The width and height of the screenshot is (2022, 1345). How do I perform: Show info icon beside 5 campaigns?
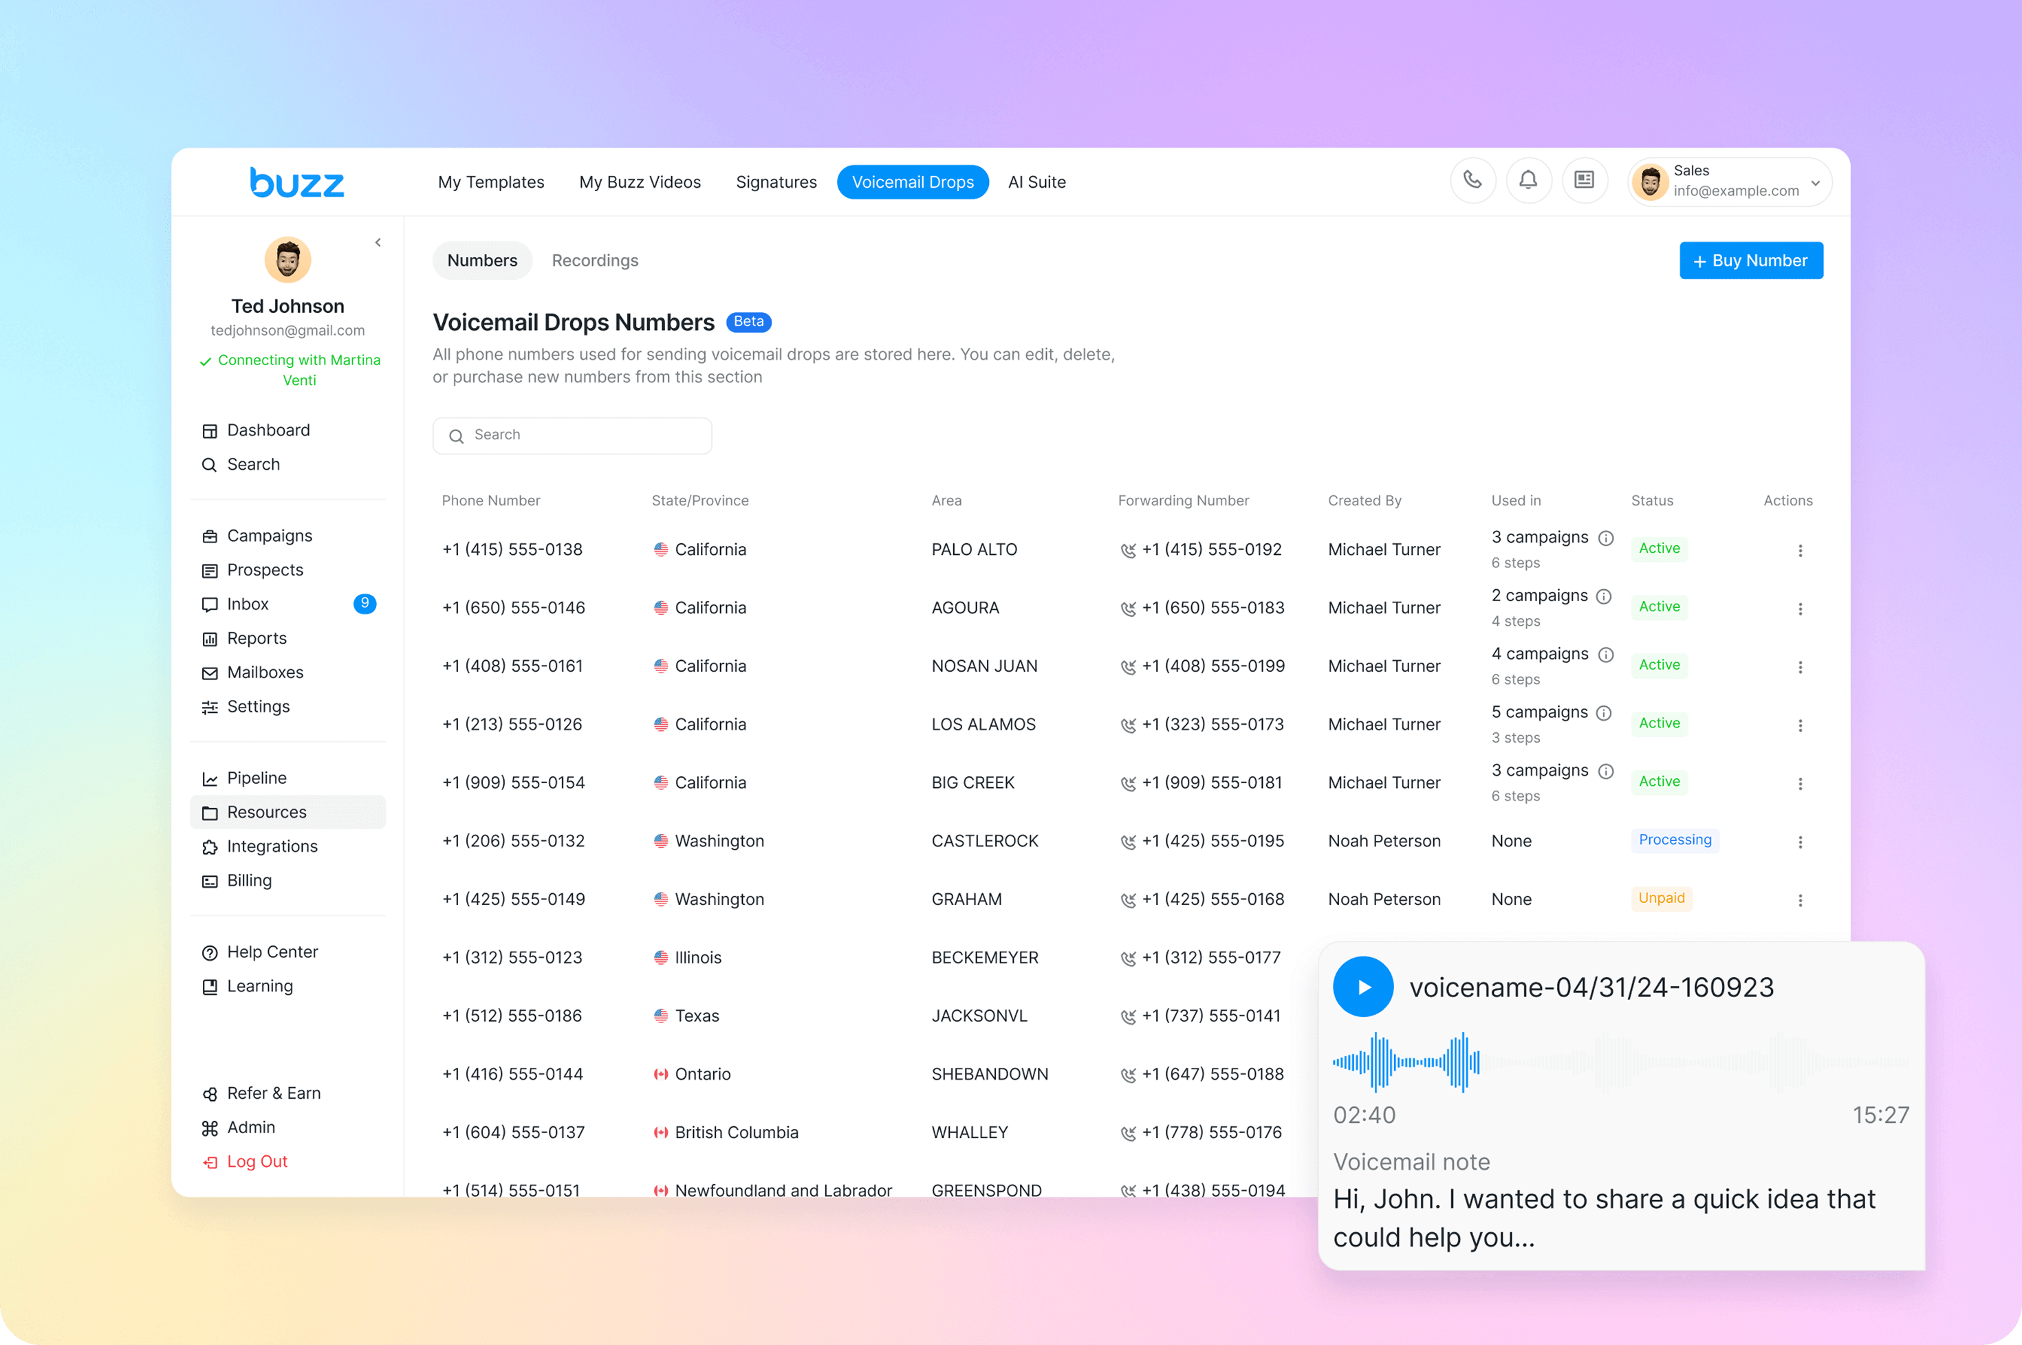click(x=1603, y=713)
